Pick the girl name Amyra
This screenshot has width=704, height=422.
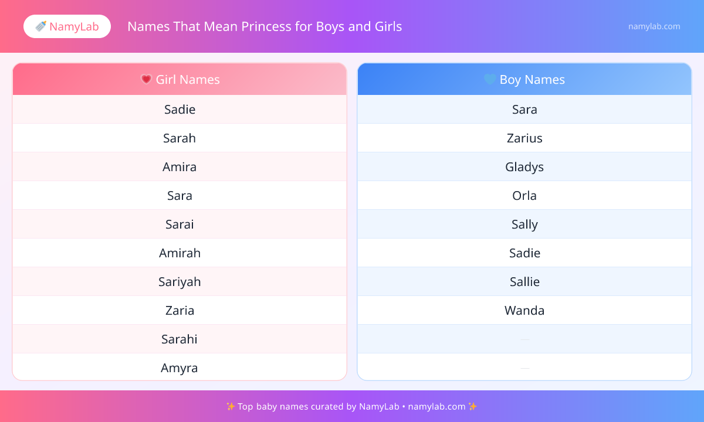tap(180, 368)
